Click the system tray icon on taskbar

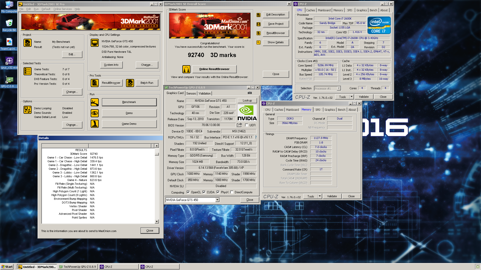(x=477, y=267)
